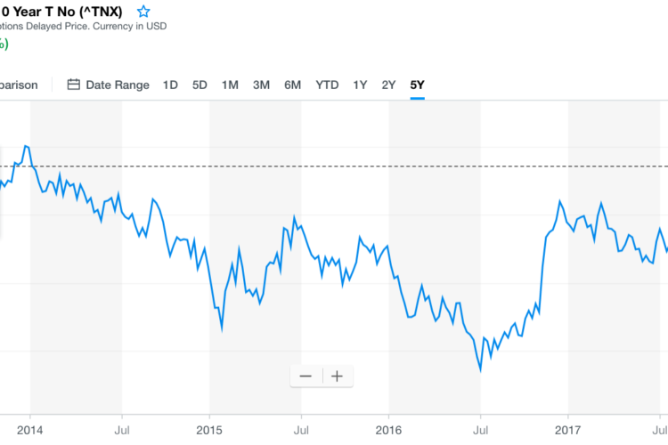Zoom in with the plus button

point(337,376)
